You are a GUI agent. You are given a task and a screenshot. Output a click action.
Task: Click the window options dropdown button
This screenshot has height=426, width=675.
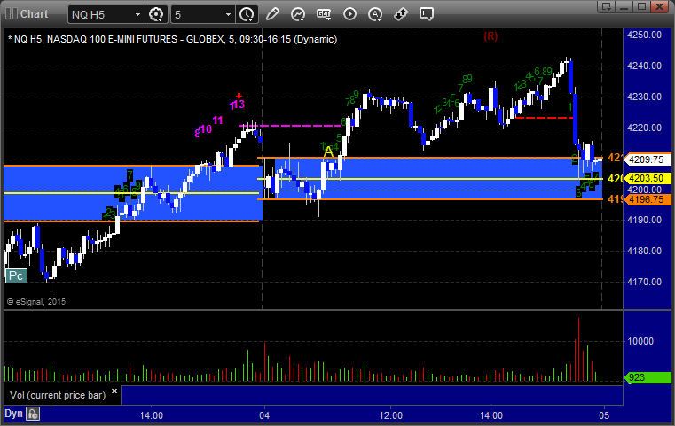607,6
